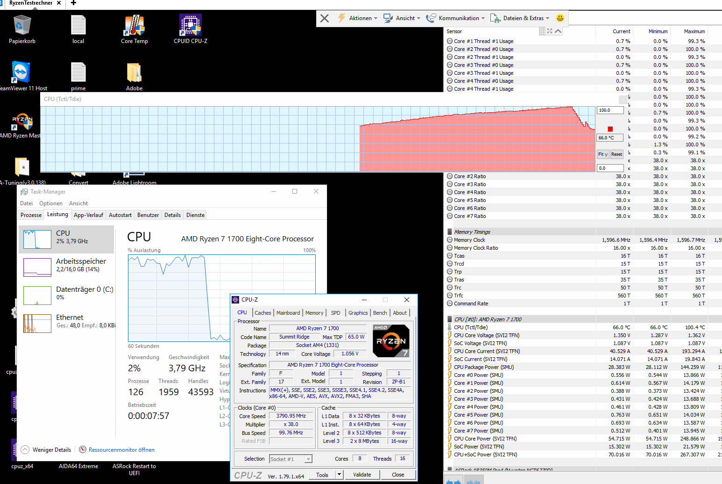Switch to Details tab in Task-Manager
722x484 pixels.
[x=172, y=215]
